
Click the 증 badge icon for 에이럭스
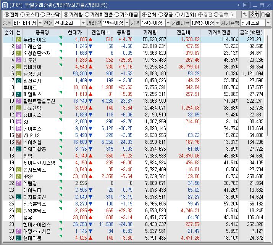point(19,128)
